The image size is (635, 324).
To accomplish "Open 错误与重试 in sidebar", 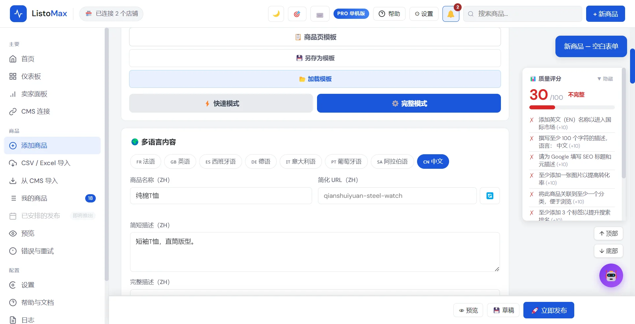I will point(52,251).
